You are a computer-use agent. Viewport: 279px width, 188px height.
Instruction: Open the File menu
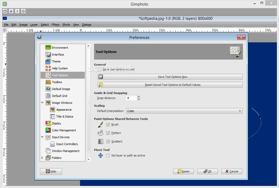pyautogui.click(x=6, y=25)
